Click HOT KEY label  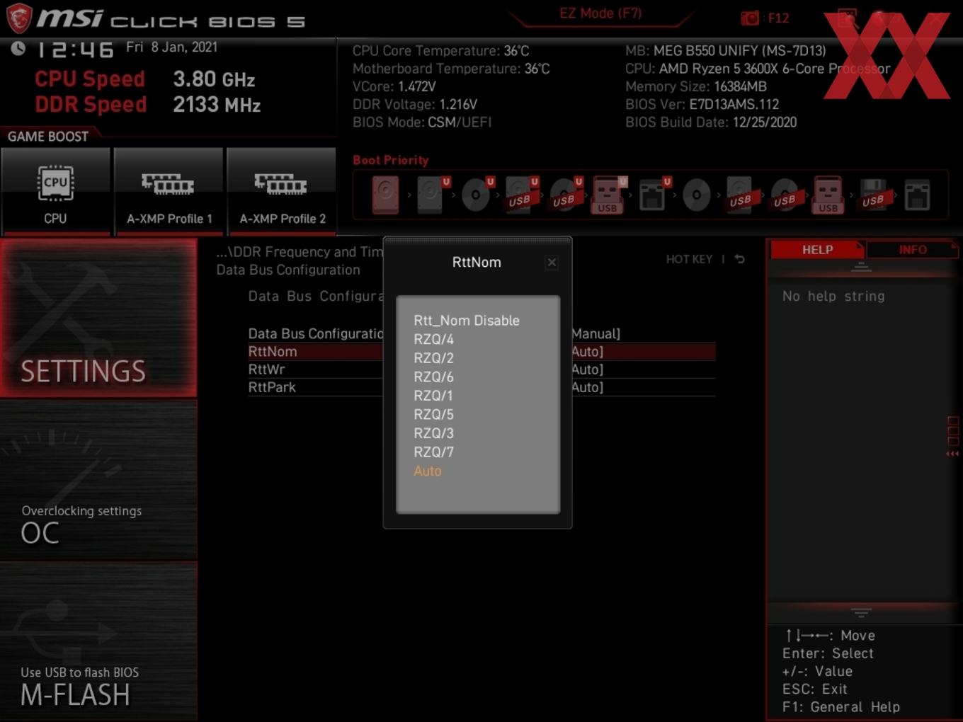tap(689, 259)
